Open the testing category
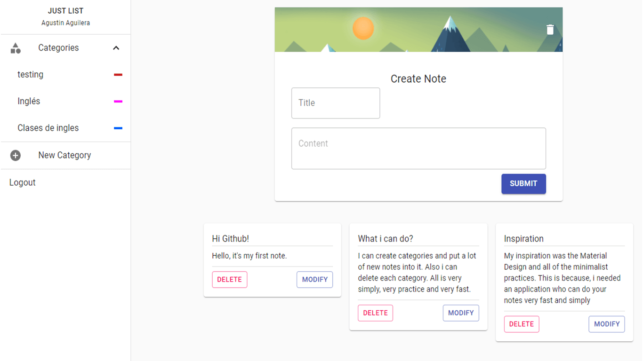This screenshot has width=643, height=361. coord(65,75)
